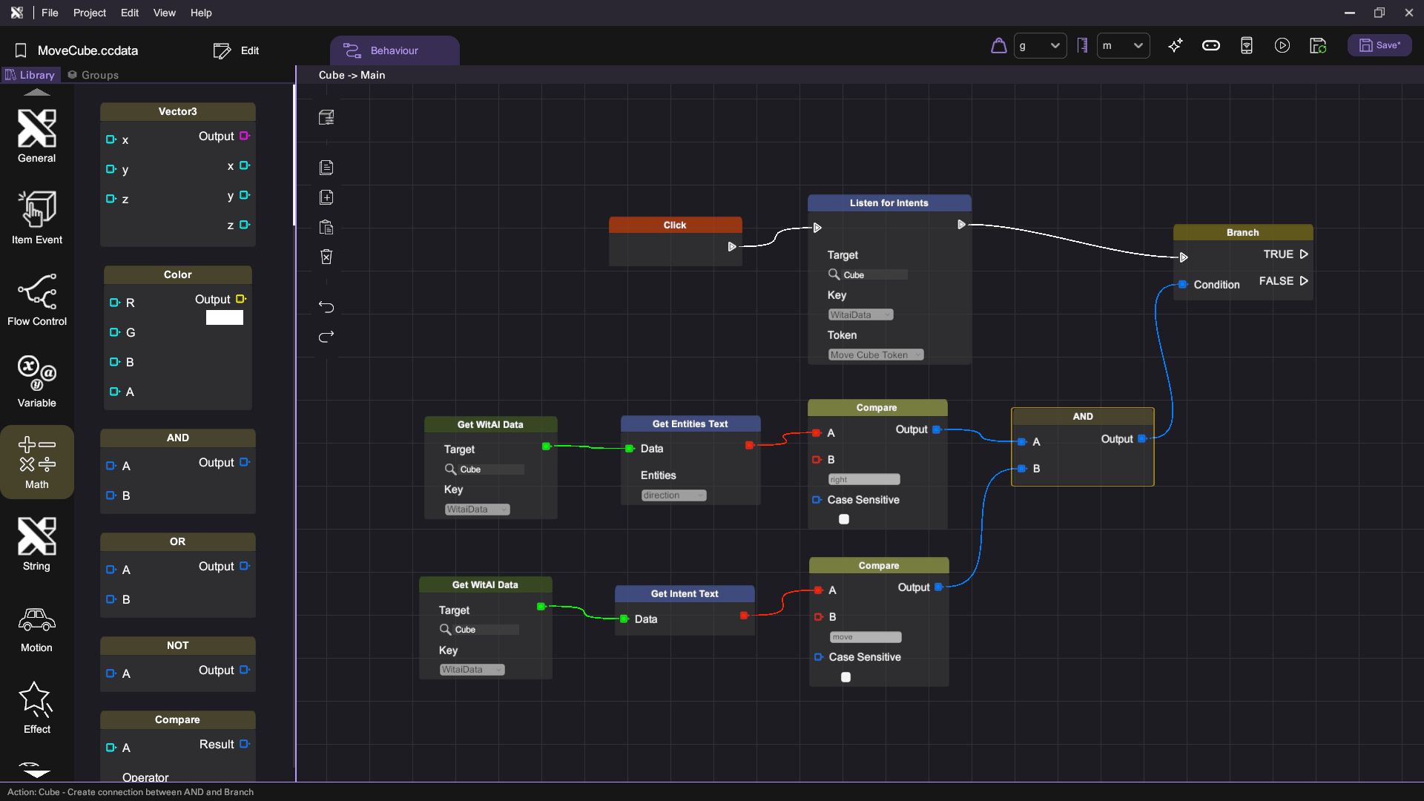This screenshot has width=1424, height=801.
Task: Open the length unit 'm' dropdown
Action: (1123, 46)
